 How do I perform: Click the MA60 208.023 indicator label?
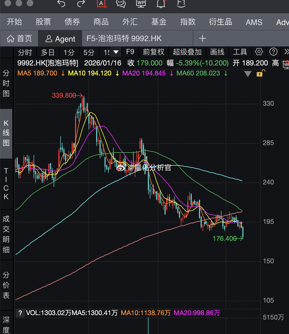point(198,73)
